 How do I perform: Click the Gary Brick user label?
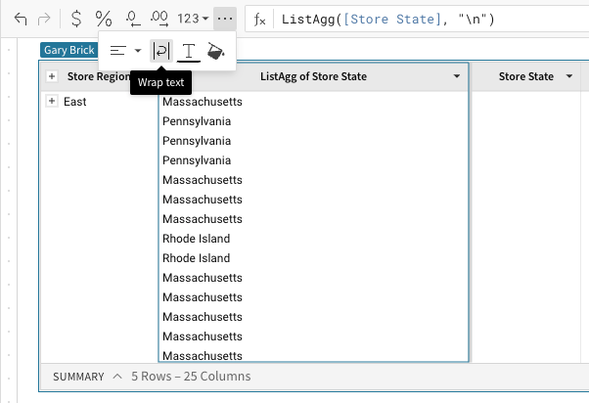(68, 49)
